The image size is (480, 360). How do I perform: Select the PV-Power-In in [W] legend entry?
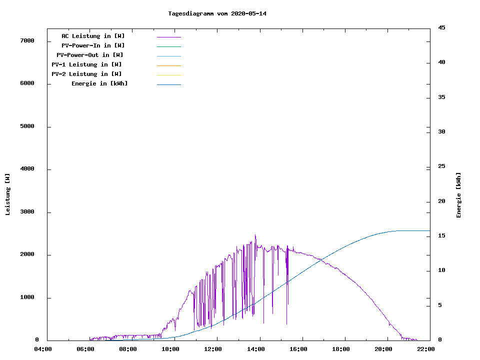point(96,45)
